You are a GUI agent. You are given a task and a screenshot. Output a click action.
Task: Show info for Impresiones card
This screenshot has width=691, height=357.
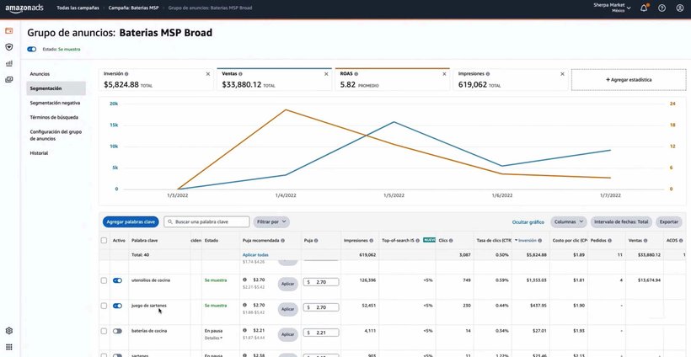488,74
